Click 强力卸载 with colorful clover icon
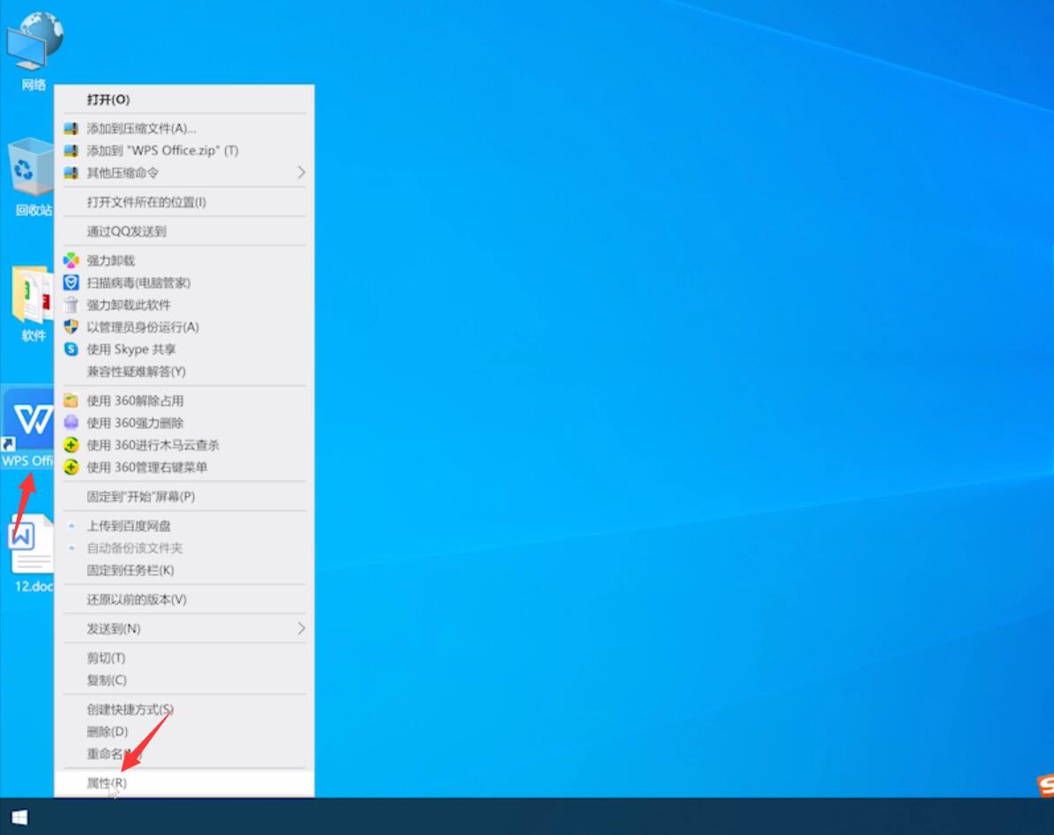The height and width of the screenshot is (835, 1054). coord(184,260)
